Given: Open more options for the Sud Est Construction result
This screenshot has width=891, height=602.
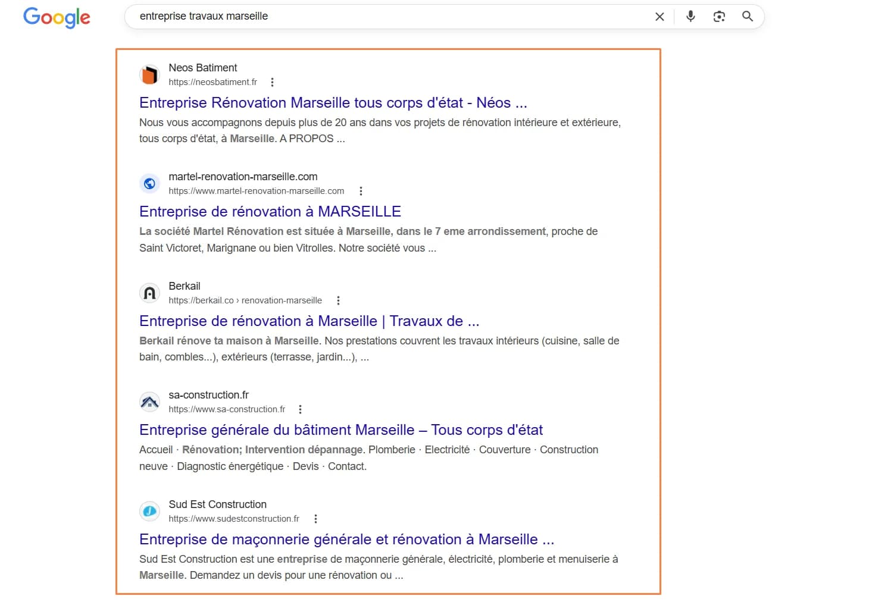Looking at the screenshot, I should coord(315,519).
